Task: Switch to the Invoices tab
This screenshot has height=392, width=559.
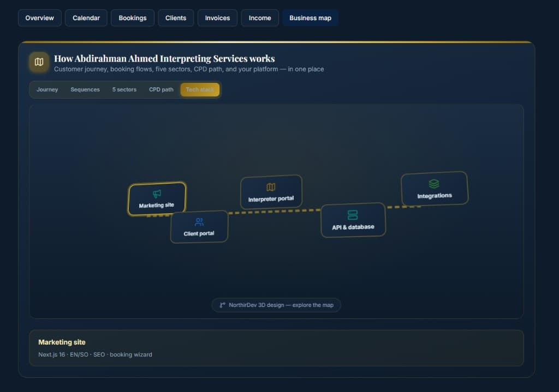Action: coord(217,18)
